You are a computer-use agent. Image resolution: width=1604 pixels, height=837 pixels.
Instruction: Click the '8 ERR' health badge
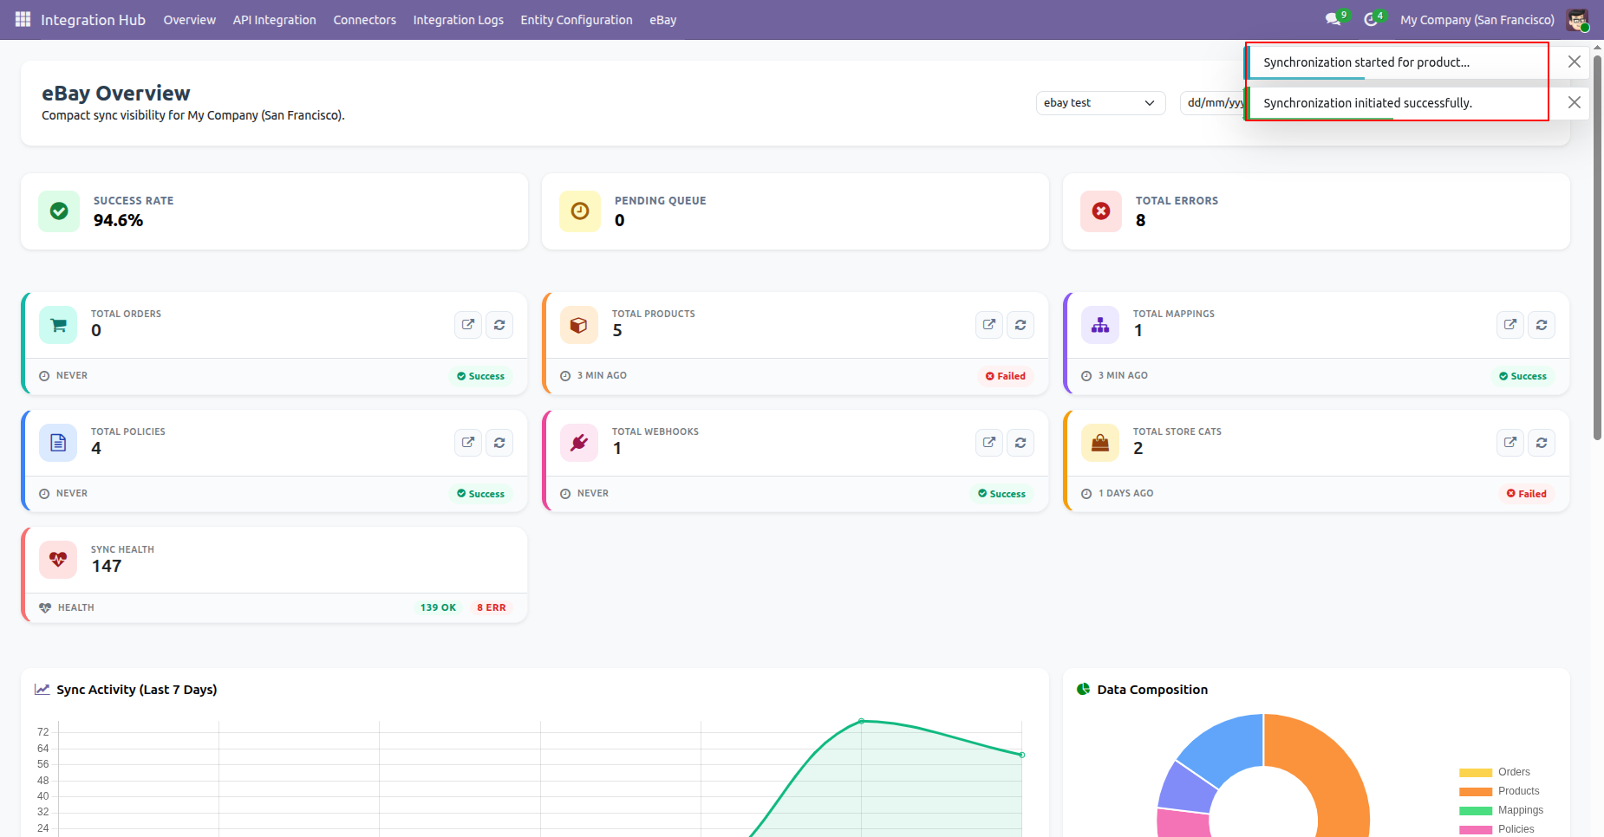(492, 607)
